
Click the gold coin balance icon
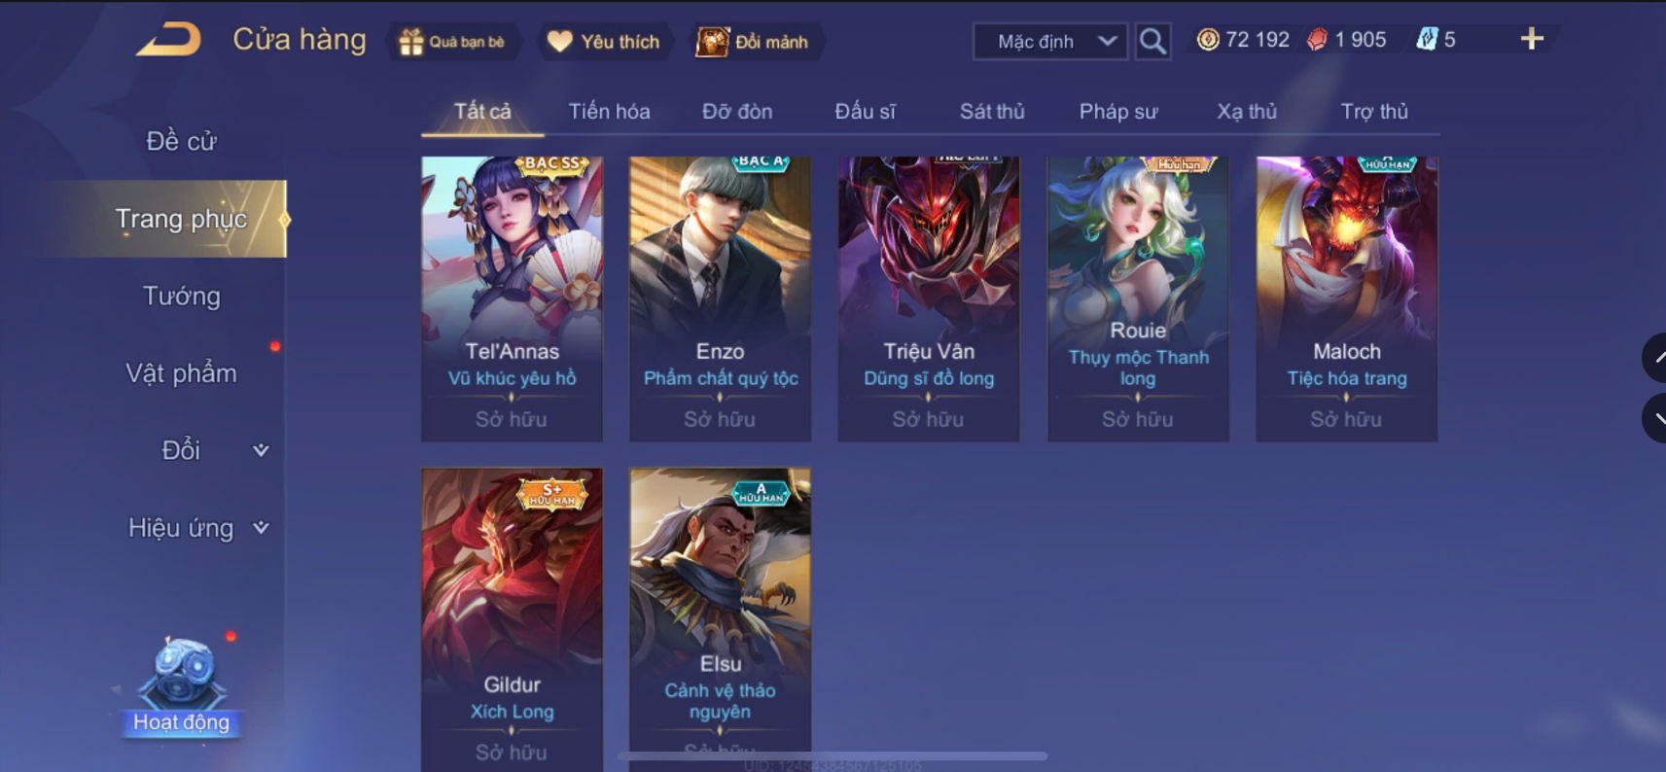1208,40
